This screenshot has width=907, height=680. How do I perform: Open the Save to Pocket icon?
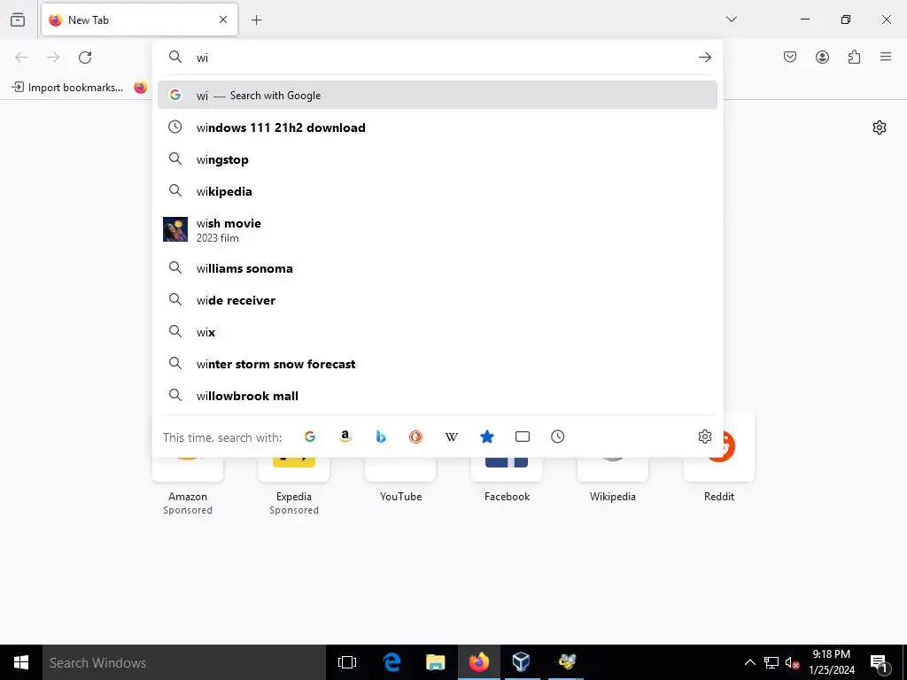click(790, 57)
